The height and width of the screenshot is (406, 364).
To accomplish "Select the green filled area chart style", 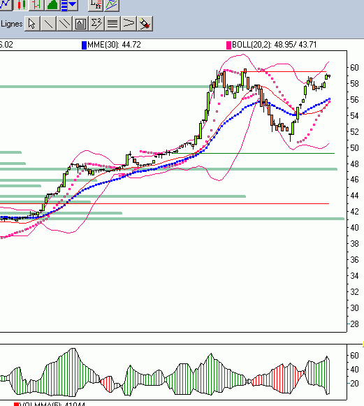I will click(52, 5).
